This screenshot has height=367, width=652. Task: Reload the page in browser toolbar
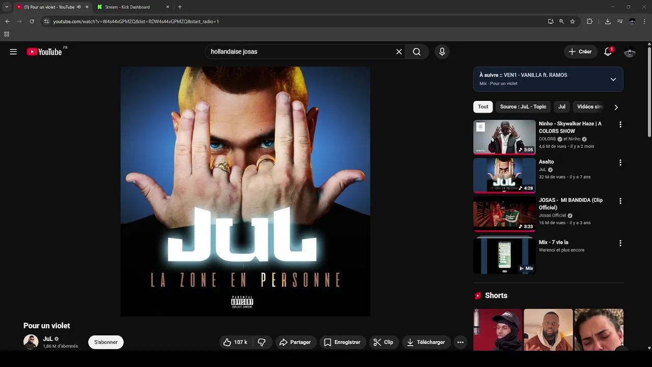coord(32,21)
